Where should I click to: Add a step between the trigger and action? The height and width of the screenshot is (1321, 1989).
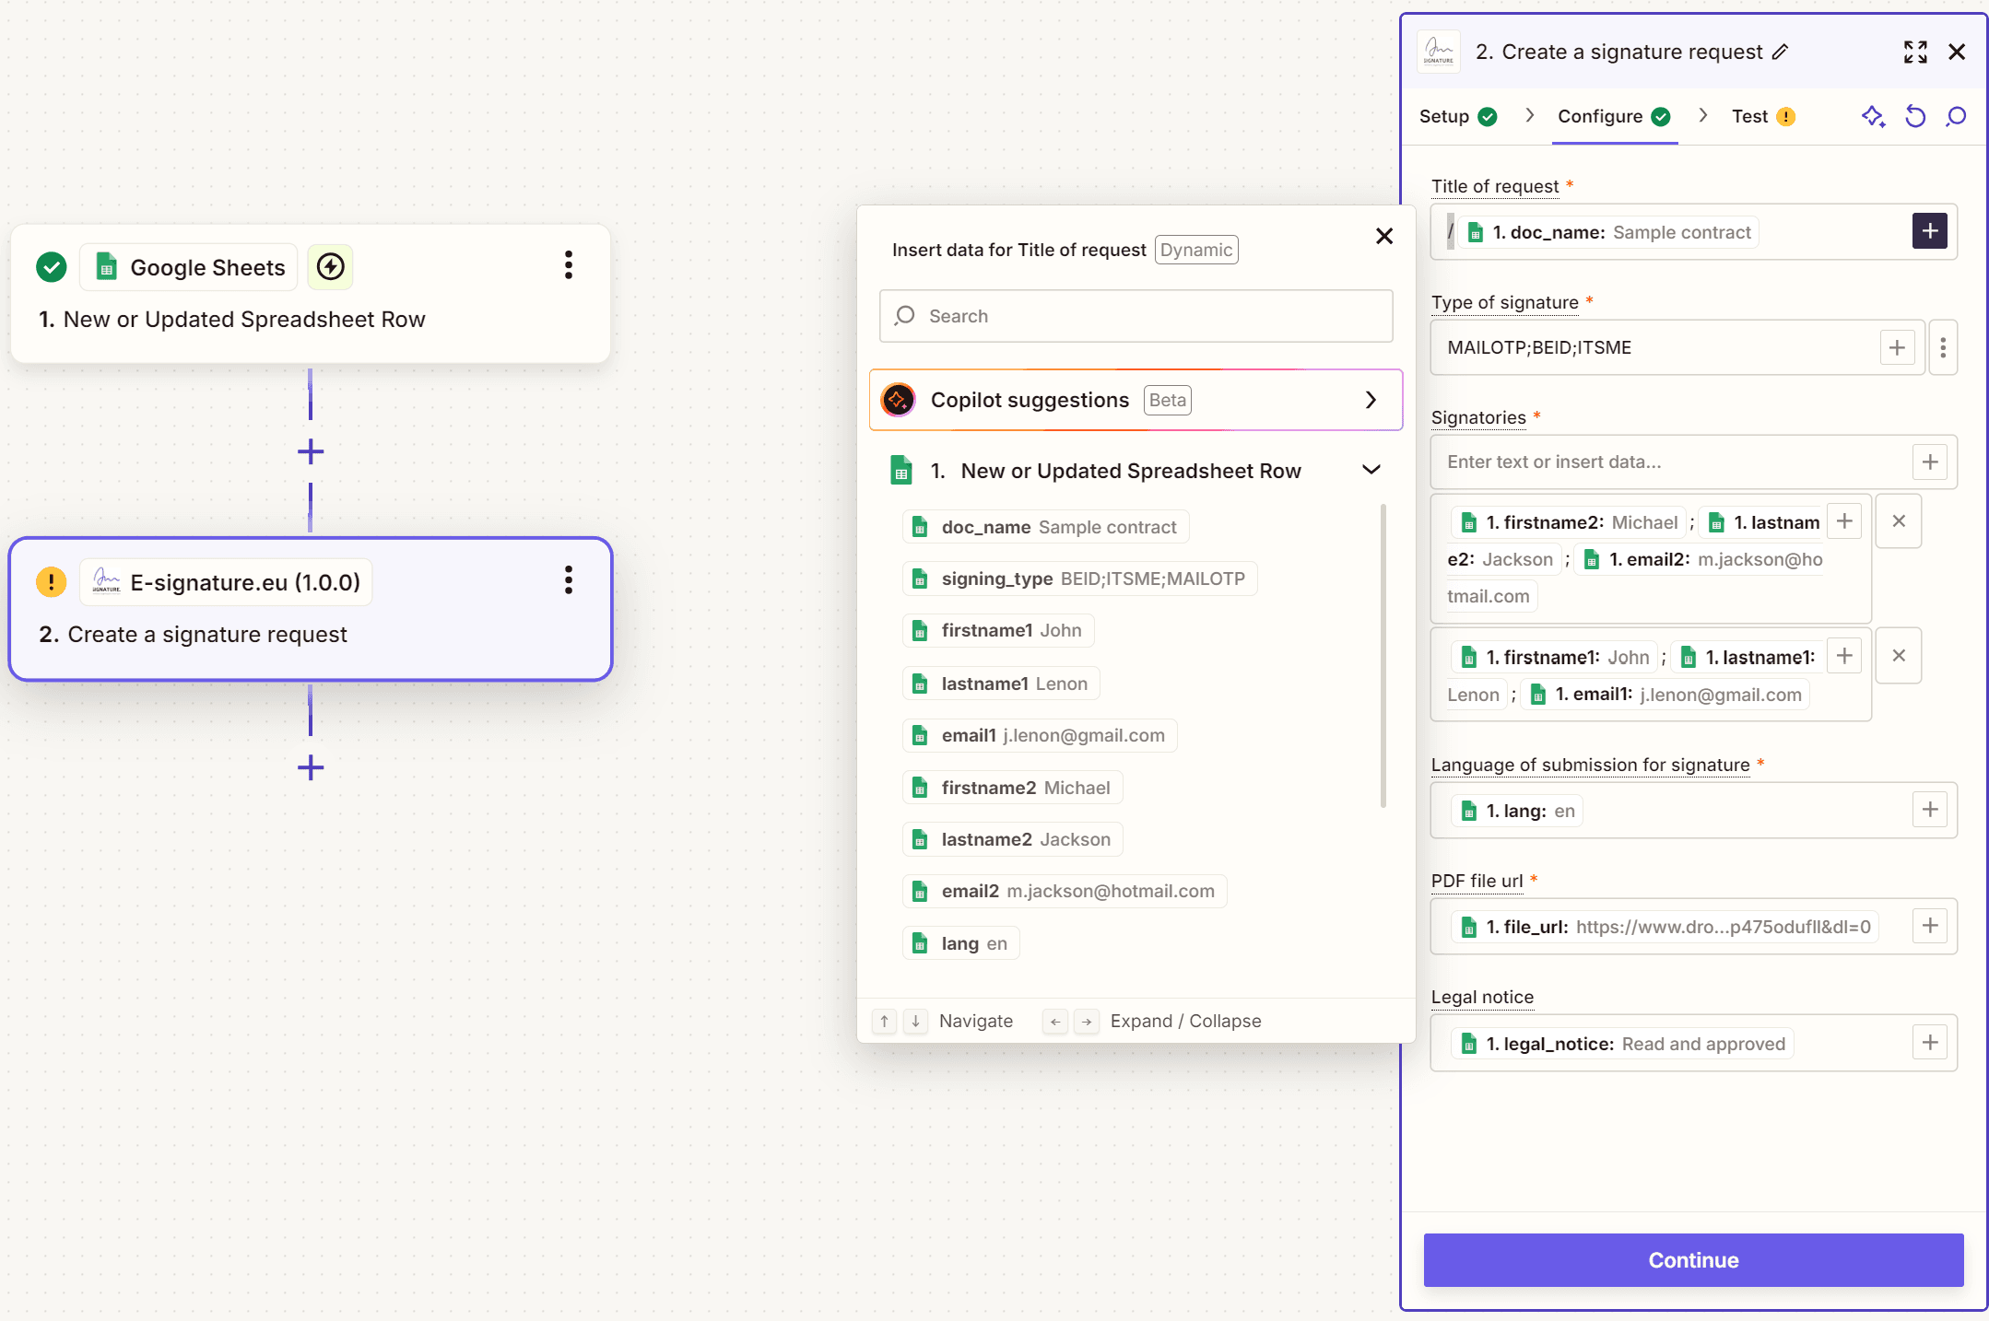click(x=311, y=451)
